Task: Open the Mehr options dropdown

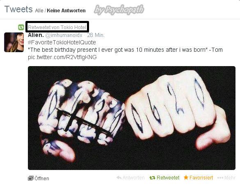Action: (x=226, y=178)
